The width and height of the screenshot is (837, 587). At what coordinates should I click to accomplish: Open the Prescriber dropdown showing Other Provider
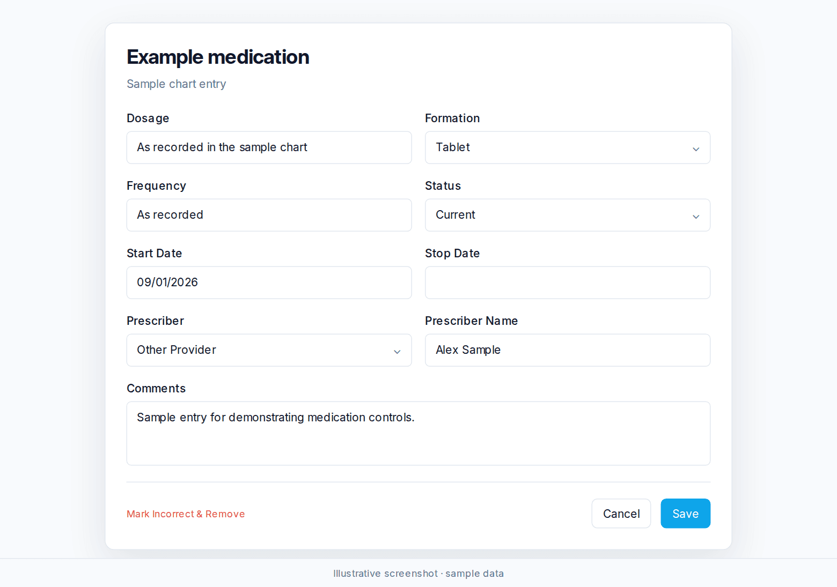(269, 350)
